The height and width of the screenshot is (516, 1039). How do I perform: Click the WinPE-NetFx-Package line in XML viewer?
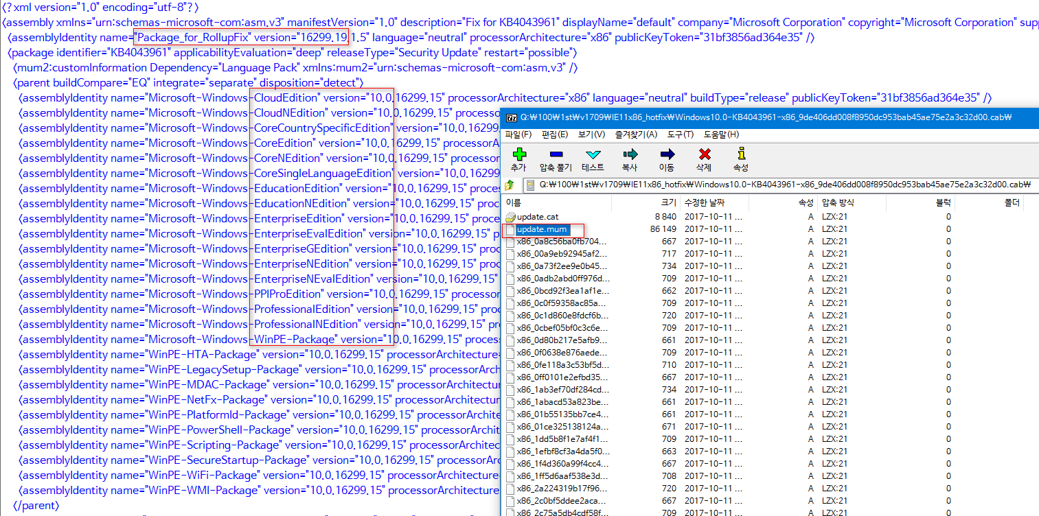coord(260,399)
